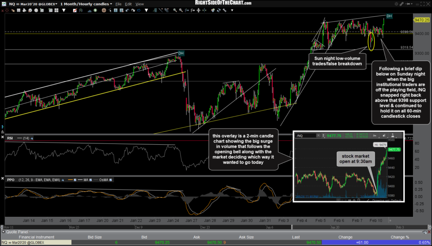Click the blue mountain chart icon
Image resolution: width=432 pixels, height=246 pixels.
click(x=90, y=10)
